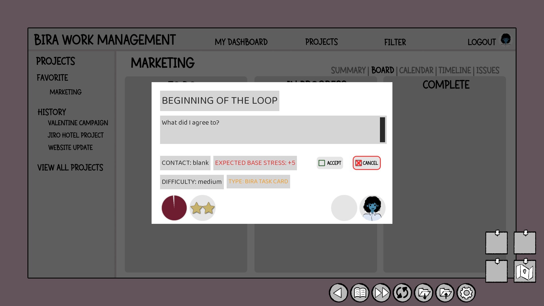This screenshot has width=544, height=306.
Task: Open the log book icon
Action: pyautogui.click(x=360, y=293)
